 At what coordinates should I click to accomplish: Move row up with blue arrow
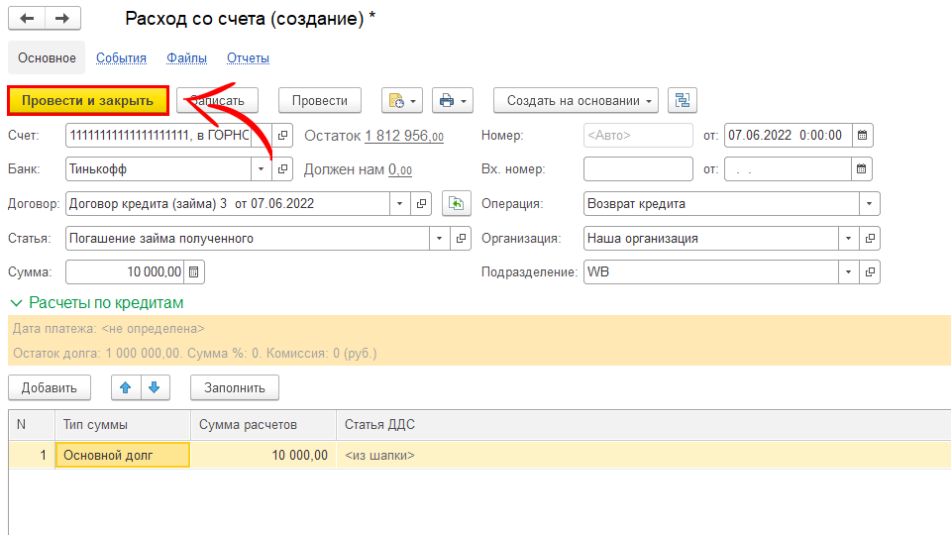(x=125, y=387)
